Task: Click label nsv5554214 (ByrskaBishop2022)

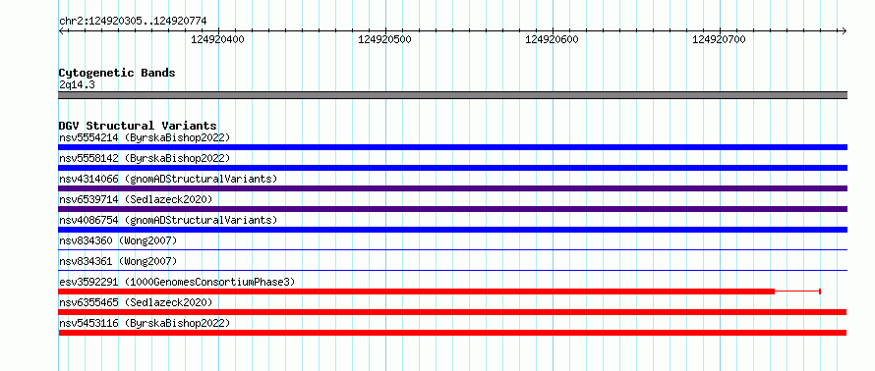Action: coord(144,137)
